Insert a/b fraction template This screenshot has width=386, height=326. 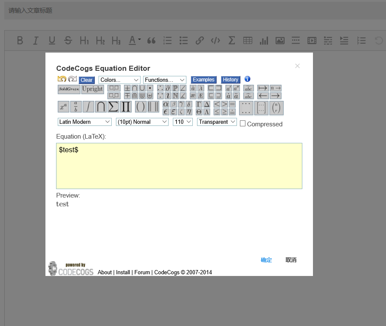pos(76,107)
